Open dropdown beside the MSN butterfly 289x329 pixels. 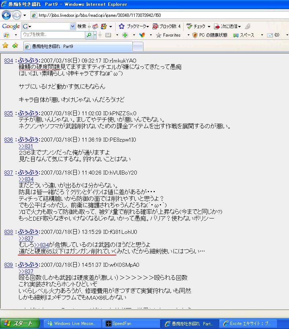pos(151,35)
